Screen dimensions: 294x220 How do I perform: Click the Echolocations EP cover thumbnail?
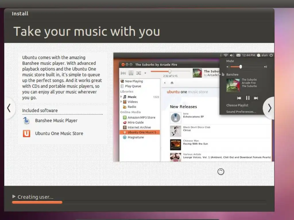(175, 118)
